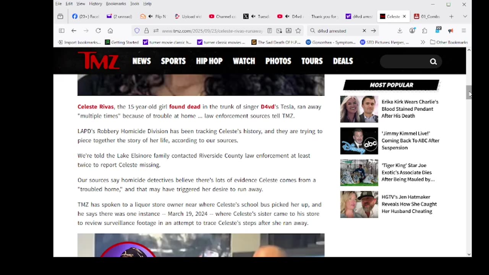Switch to the (2 unread) Yahoo mail tab

tap(120, 16)
